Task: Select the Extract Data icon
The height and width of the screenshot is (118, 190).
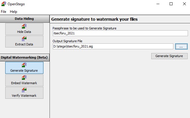Action: pyautogui.click(x=24, y=39)
